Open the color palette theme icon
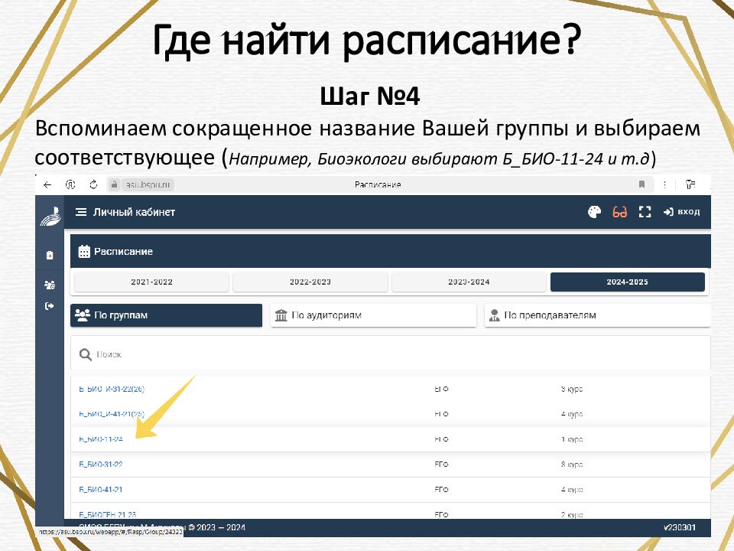Screen dimensions: 734x551 coord(596,212)
